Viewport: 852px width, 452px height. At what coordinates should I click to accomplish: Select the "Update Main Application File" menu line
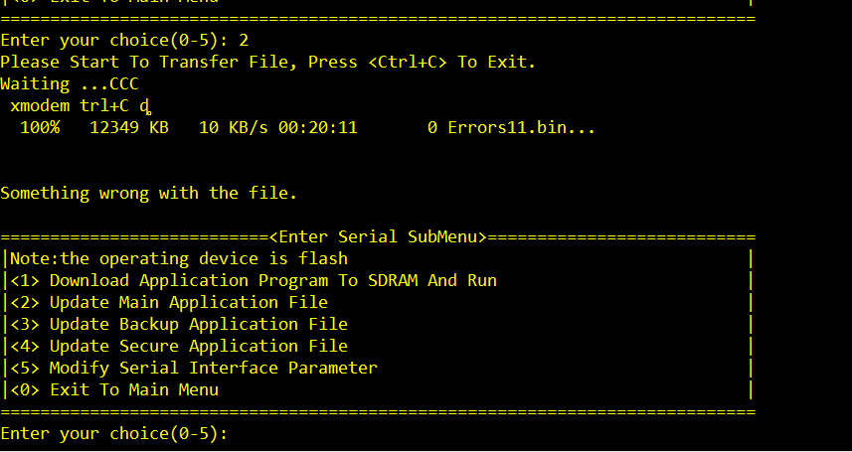click(x=188, y=302)
